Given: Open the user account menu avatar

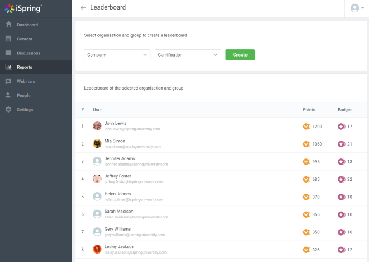Looking at the screenshot, I should [354, 8].
